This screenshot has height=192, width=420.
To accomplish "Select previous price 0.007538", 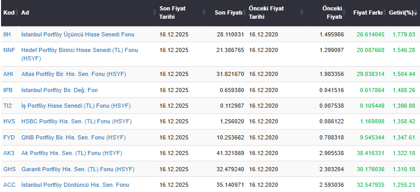I will [x=332, y=106].
